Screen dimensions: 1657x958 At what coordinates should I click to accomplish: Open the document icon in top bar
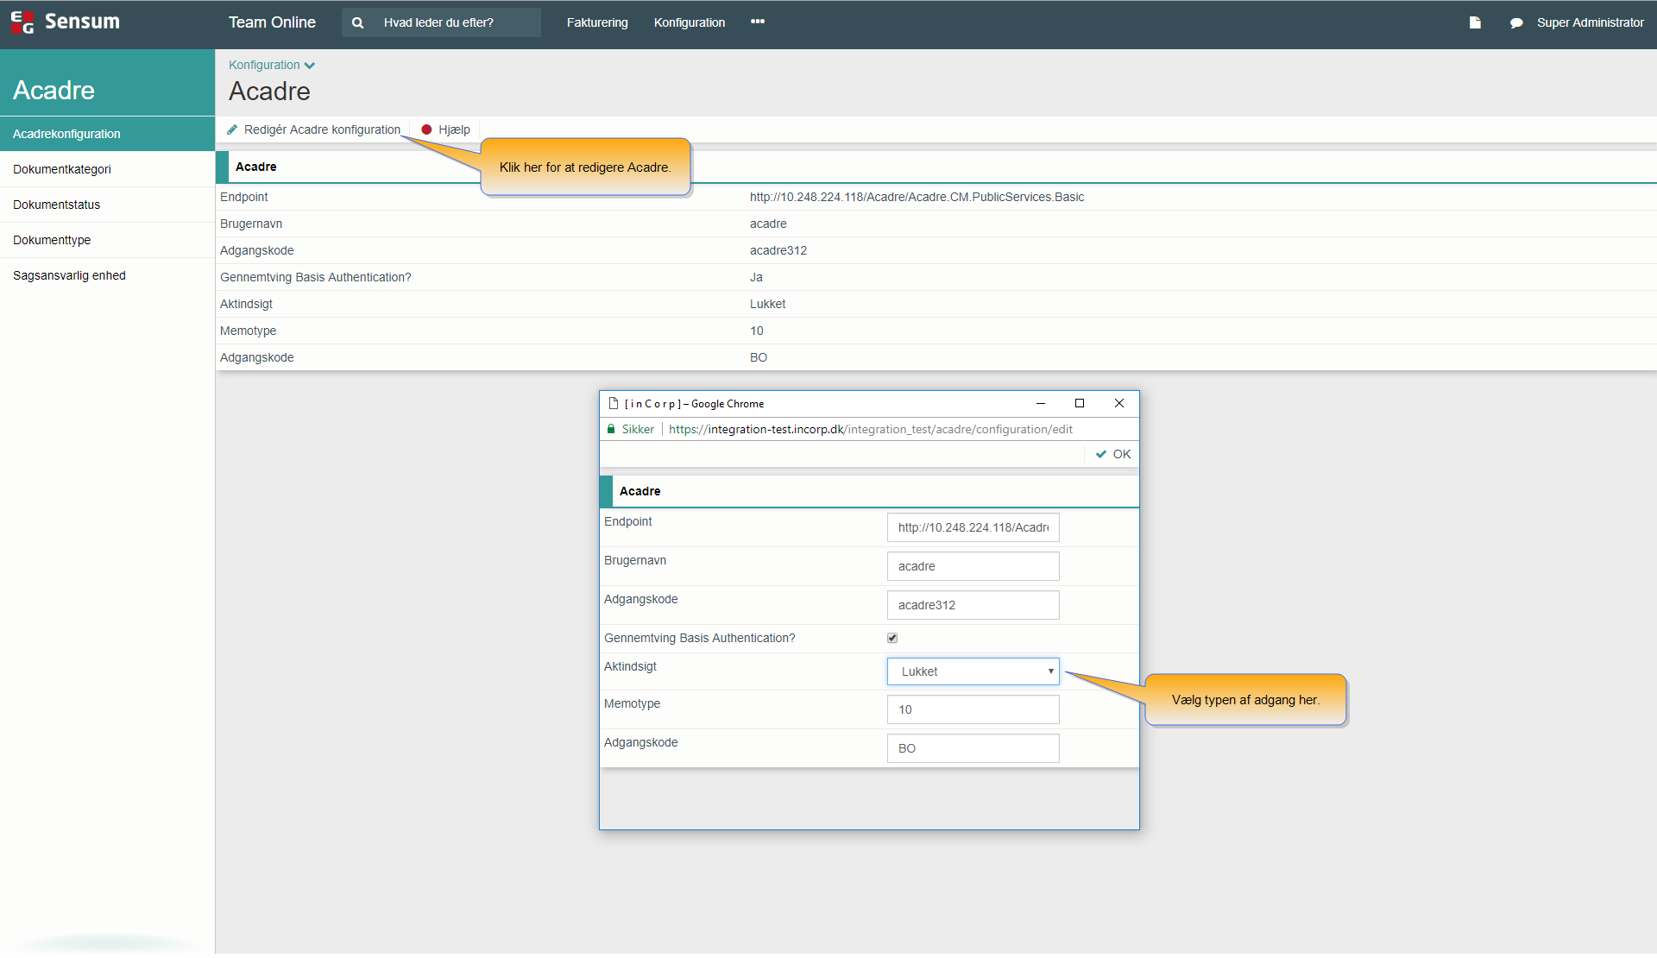click(1475, 22)
